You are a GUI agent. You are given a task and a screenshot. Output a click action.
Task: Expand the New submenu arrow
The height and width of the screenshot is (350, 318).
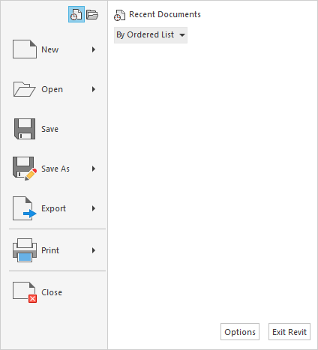click(x=94, y=49)
